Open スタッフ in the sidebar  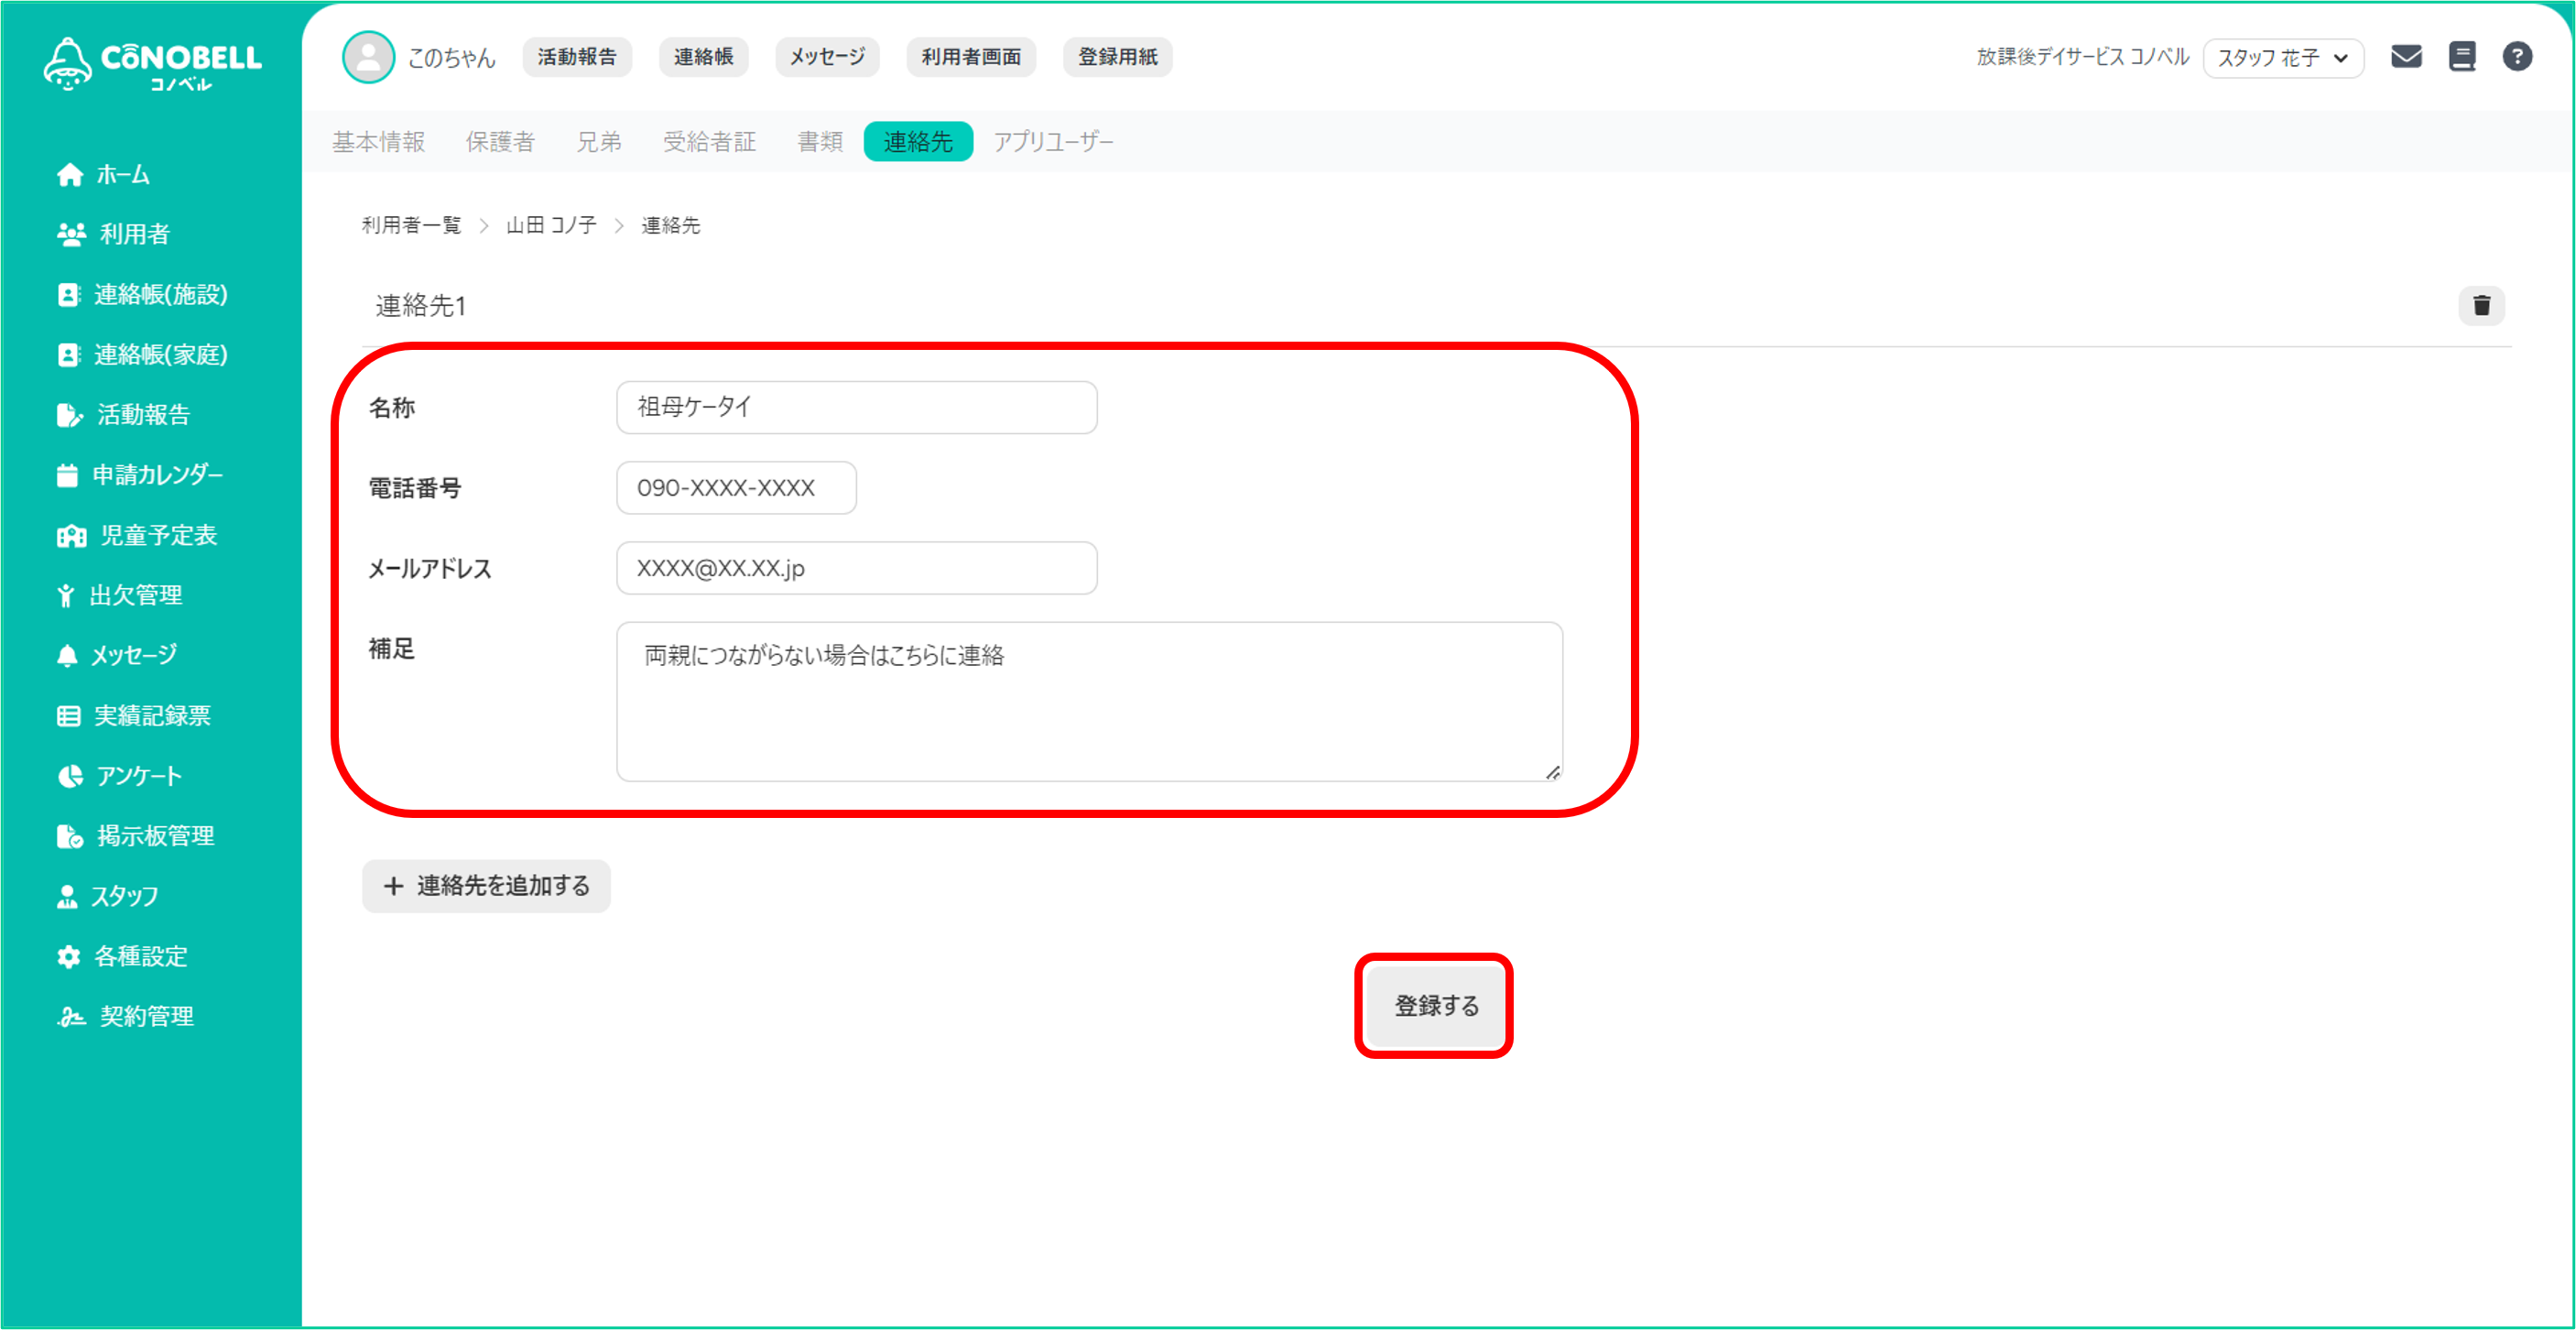coord(108,896)
